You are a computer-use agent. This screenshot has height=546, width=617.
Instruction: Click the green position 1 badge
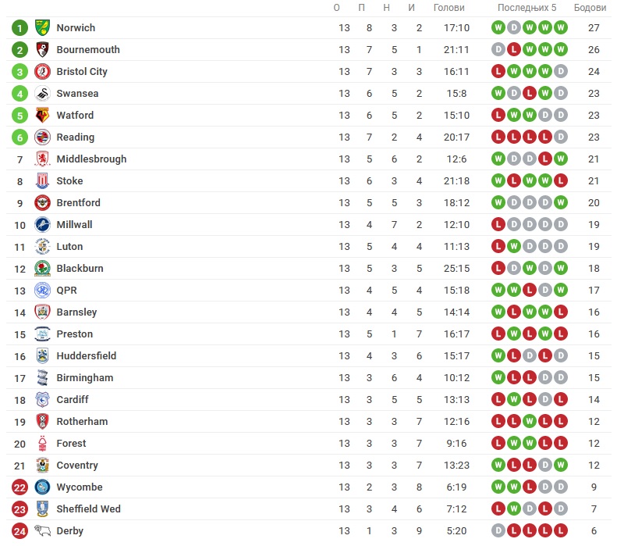[20, 28]
